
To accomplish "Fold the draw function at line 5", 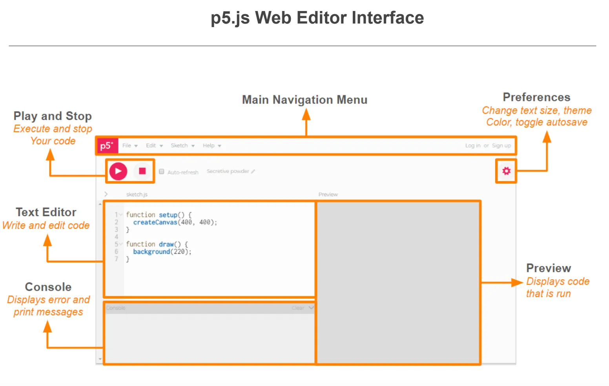I will click(121, 244).
